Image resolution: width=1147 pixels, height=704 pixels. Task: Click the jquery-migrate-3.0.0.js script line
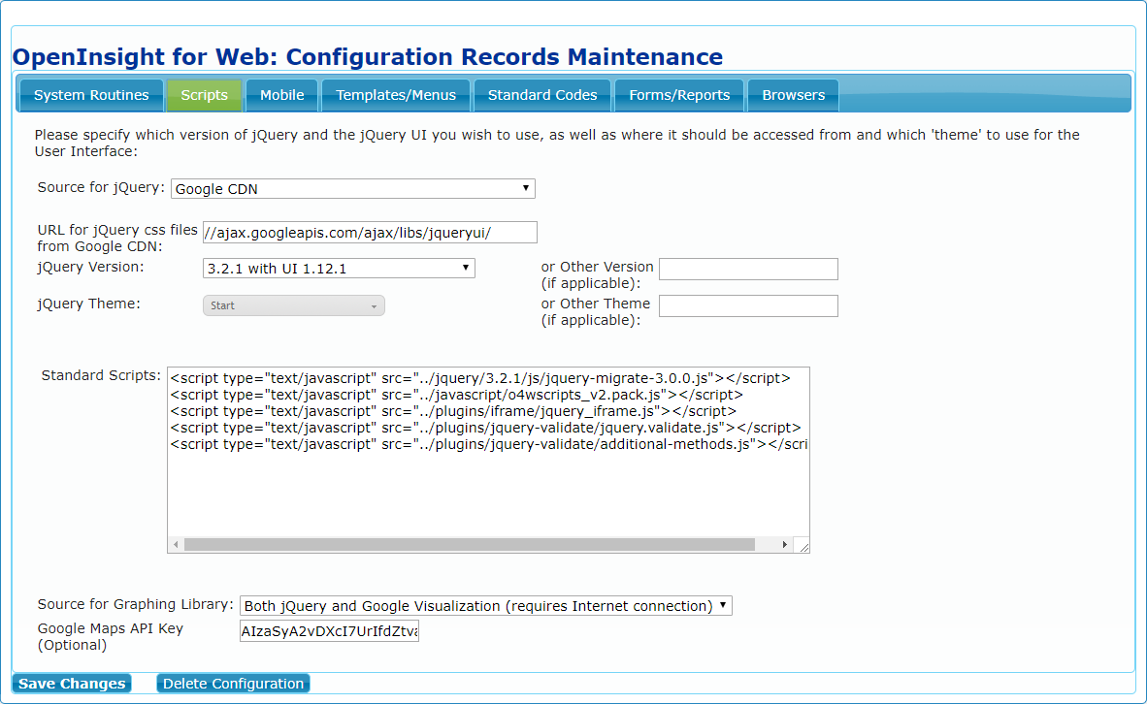tap(480, 378)
